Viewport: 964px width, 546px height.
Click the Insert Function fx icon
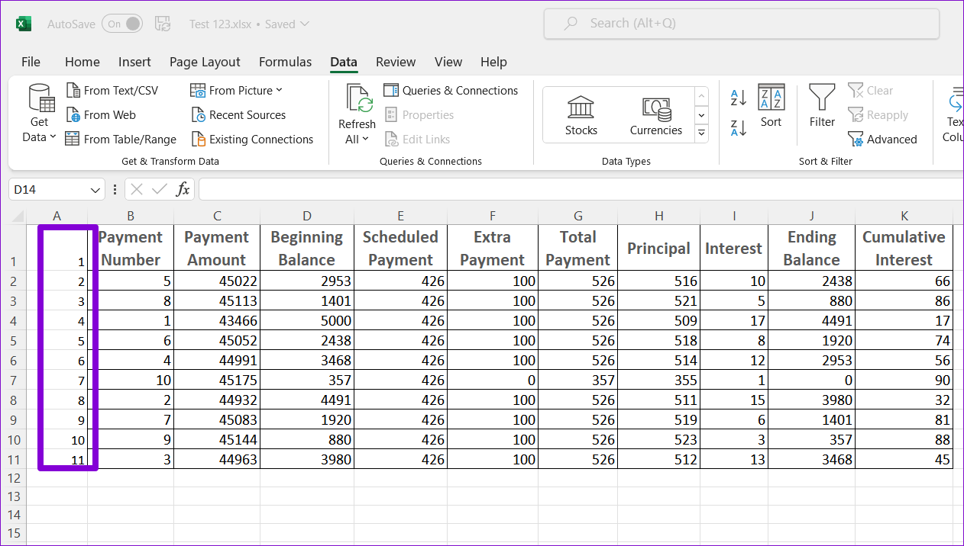click(183, 189)
